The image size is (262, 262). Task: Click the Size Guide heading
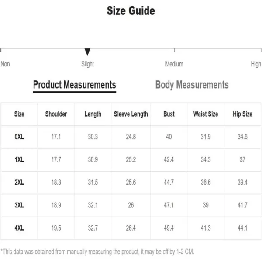pos(131,10)
